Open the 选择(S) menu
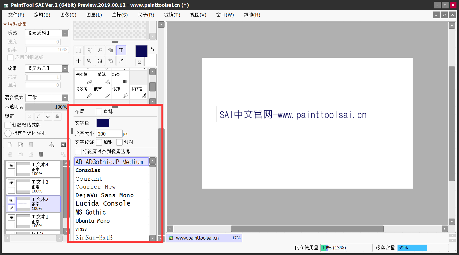The width and height of the screenshot is (459, 255). click(x=120, y=15)
